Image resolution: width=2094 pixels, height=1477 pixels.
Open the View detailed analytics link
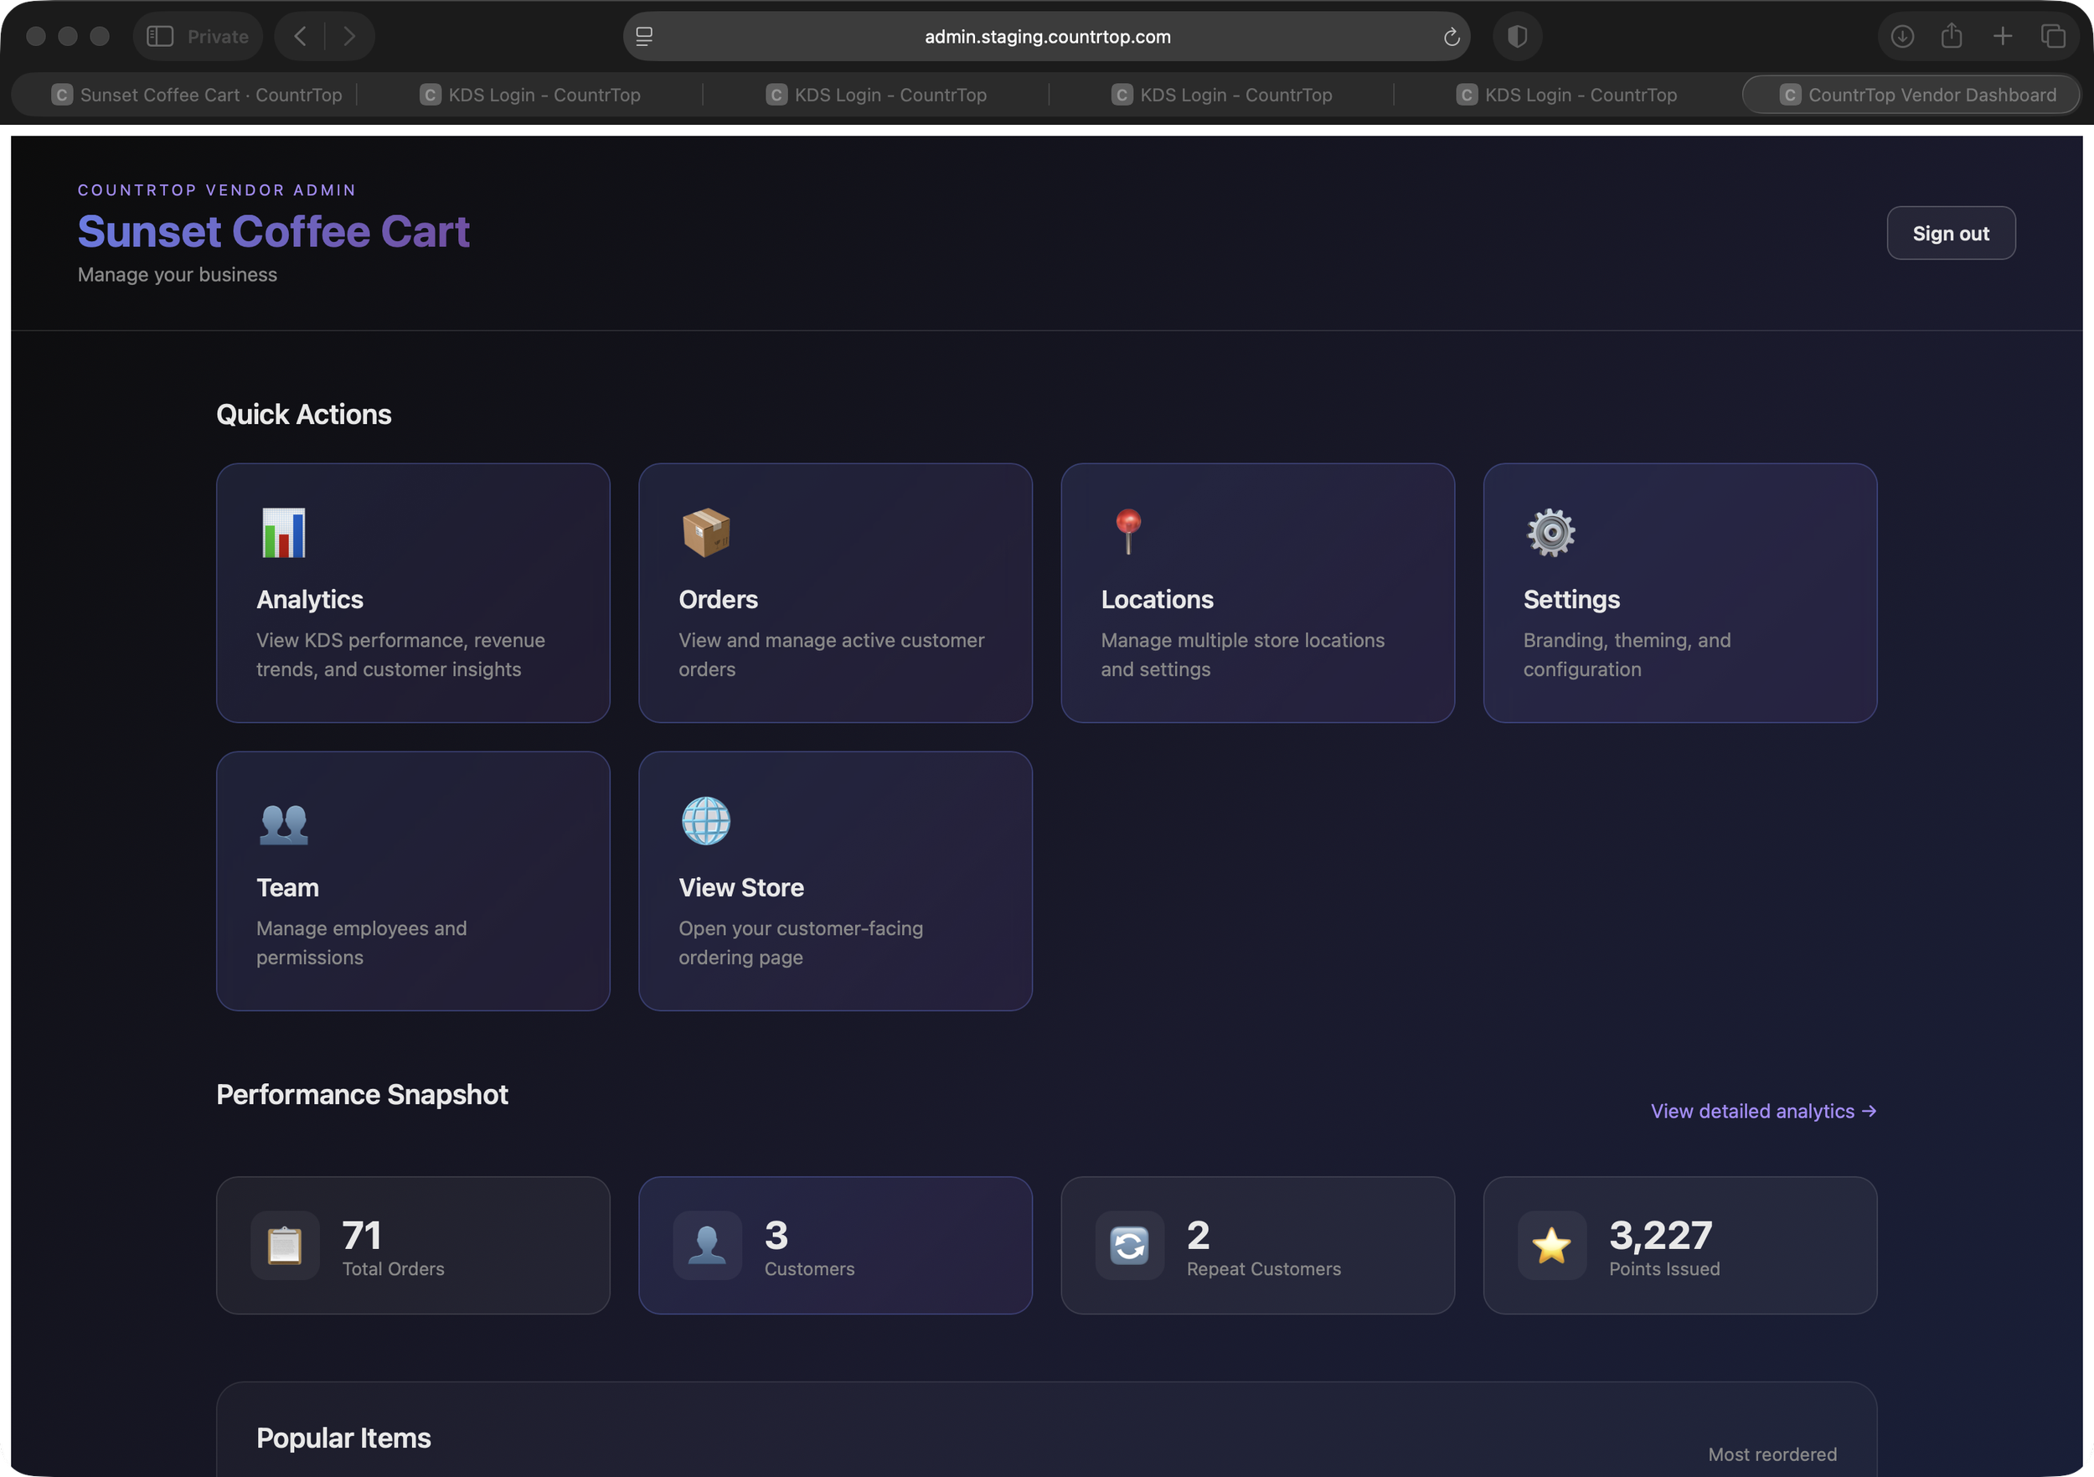(x=1762, y=1111)
